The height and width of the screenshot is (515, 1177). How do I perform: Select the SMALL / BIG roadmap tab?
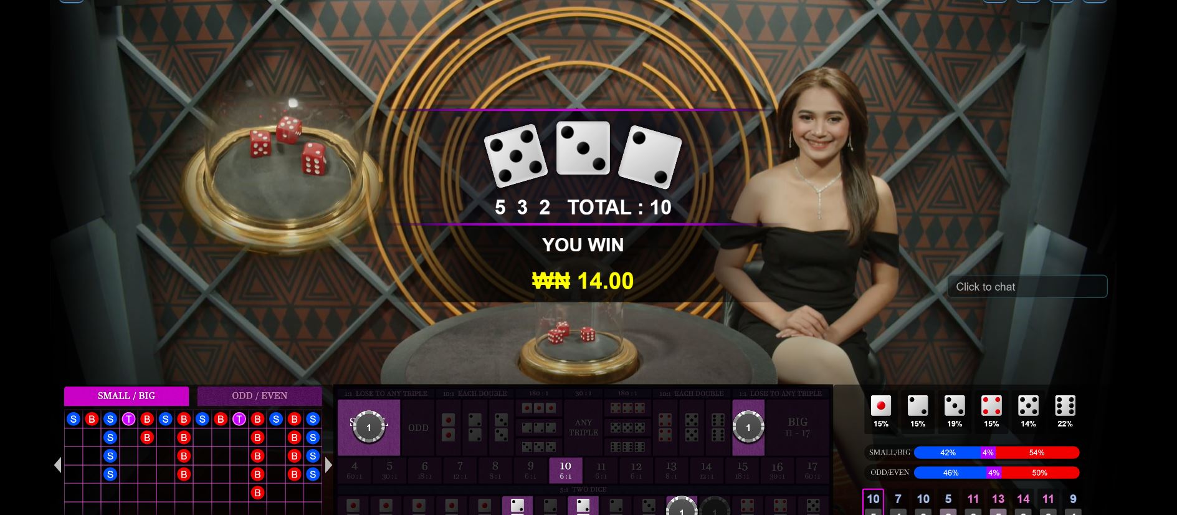click(126, 396)
